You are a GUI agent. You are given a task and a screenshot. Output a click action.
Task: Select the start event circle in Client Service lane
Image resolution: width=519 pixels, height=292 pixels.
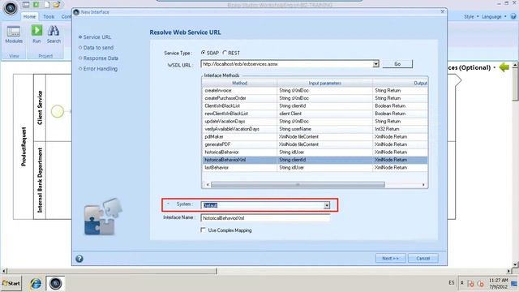coord(58,111)
